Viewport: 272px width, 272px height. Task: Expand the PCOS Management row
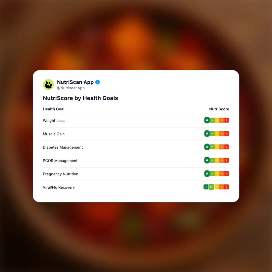click(60, 160)
